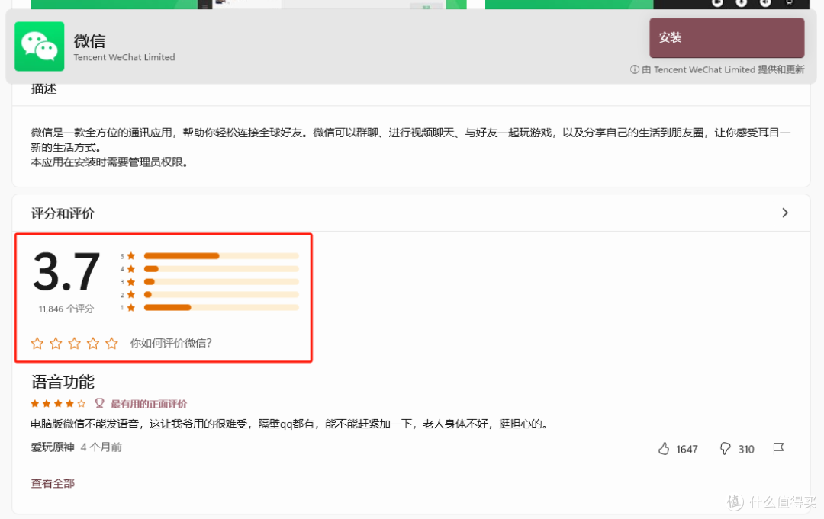Click the 5-star rating distribution bar
Viewport: 824px width, 519px height.
221,255
